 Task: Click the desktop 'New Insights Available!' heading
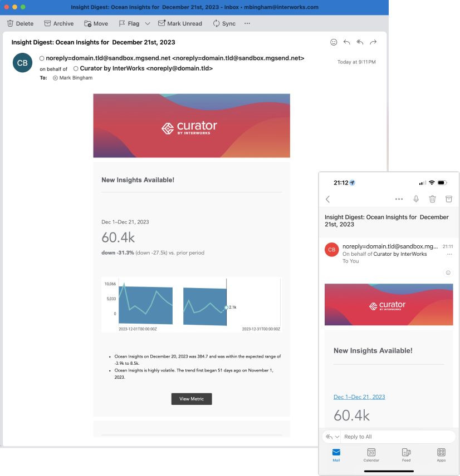(x=138, y=180)
